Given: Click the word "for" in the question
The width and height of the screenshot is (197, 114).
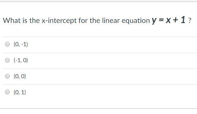Looking at the screenshot, I should pos(83,20).
